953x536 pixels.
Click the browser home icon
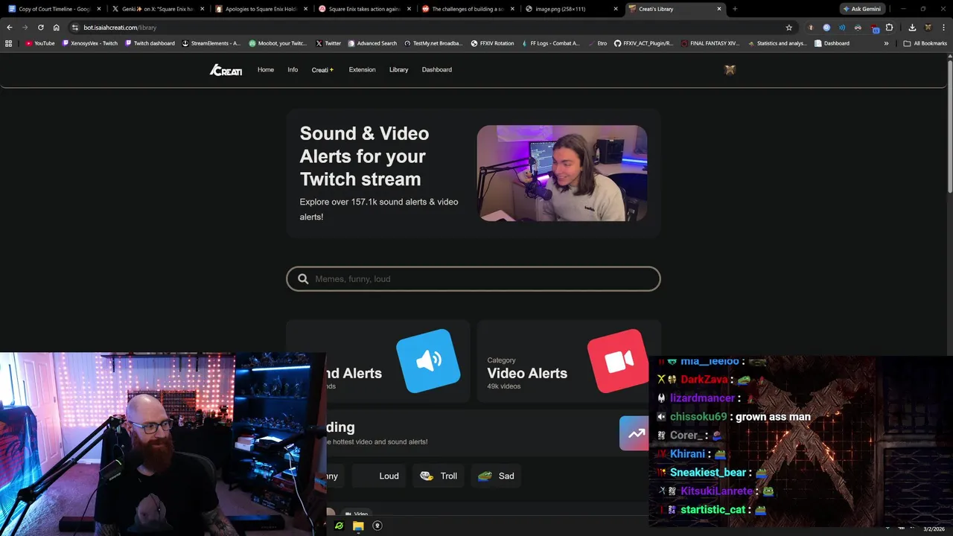[x=56, y=28]
